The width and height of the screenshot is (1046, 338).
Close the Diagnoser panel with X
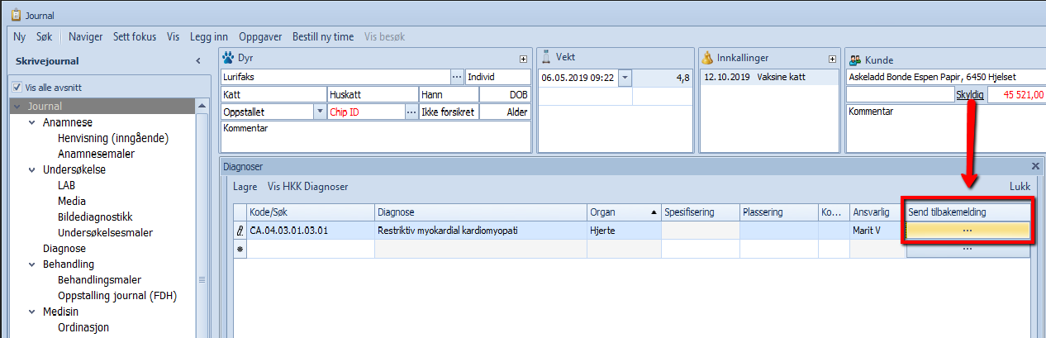click(x=1035, y=166)
